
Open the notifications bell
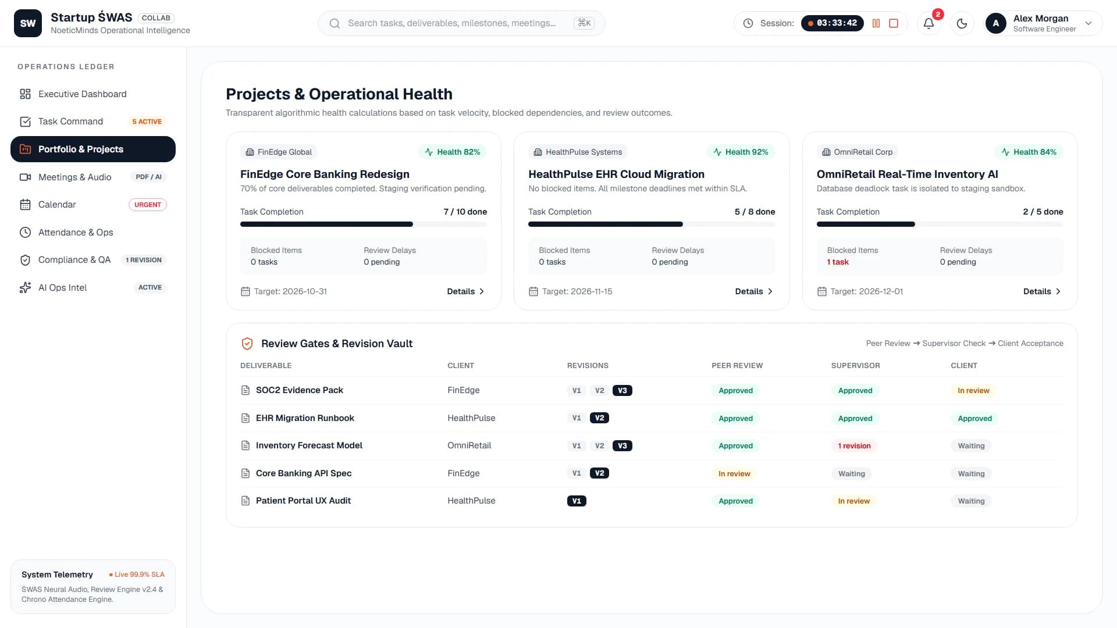click(929, 23)
